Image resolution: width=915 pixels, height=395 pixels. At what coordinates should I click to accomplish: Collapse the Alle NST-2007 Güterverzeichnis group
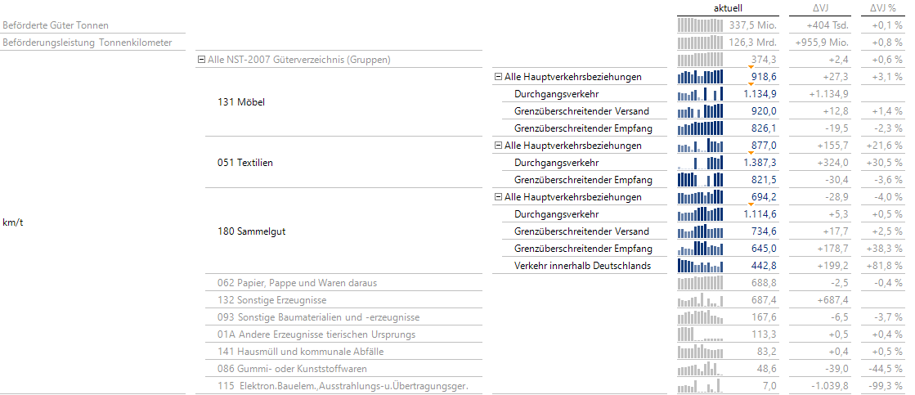click(201, 60)
